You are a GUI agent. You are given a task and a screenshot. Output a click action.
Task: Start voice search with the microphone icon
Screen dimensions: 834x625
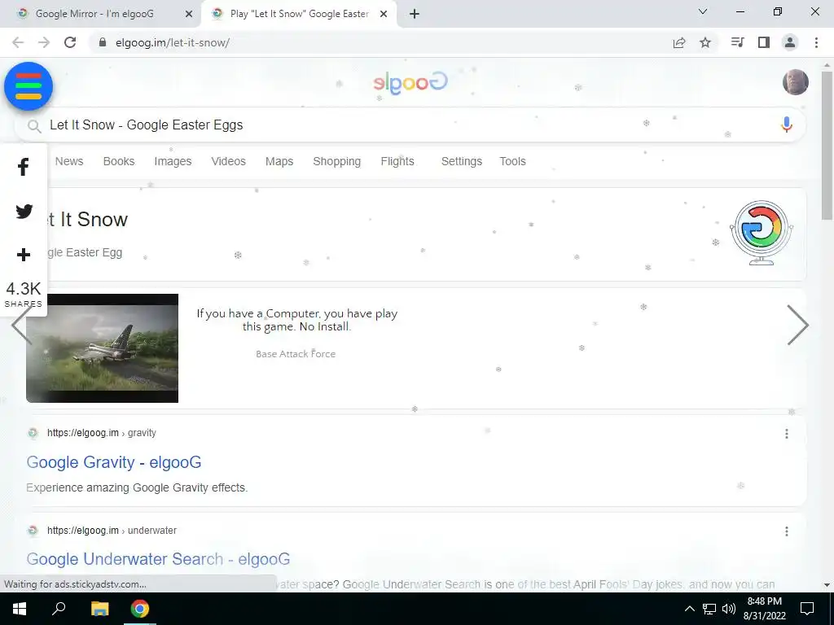(786, 125)
